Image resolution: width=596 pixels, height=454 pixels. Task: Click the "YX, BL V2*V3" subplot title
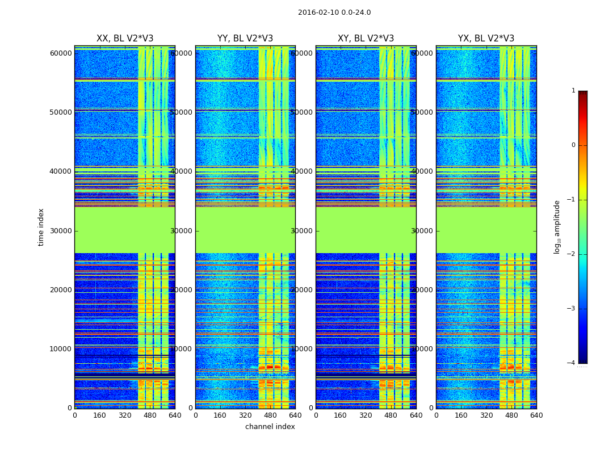pyautogui.click(x=486, y=39)
